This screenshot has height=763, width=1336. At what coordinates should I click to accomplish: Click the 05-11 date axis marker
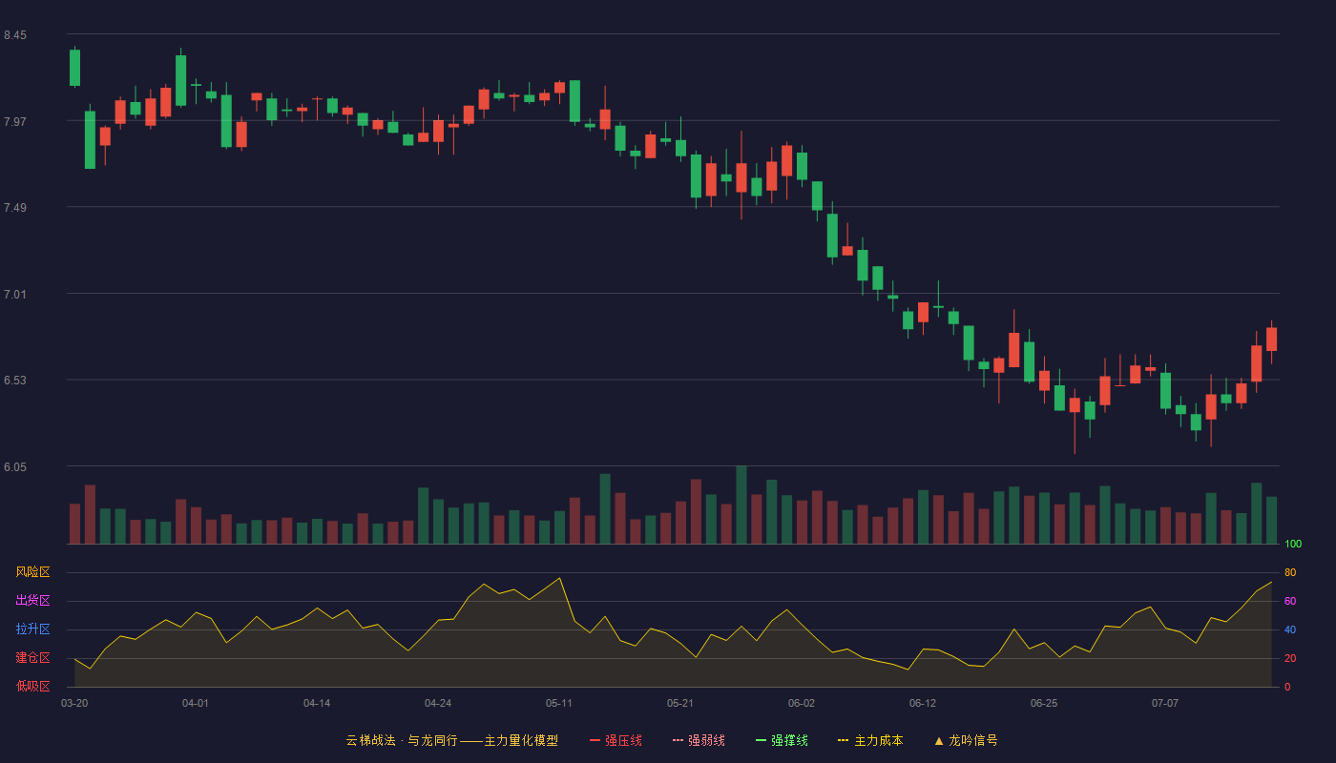559,703
